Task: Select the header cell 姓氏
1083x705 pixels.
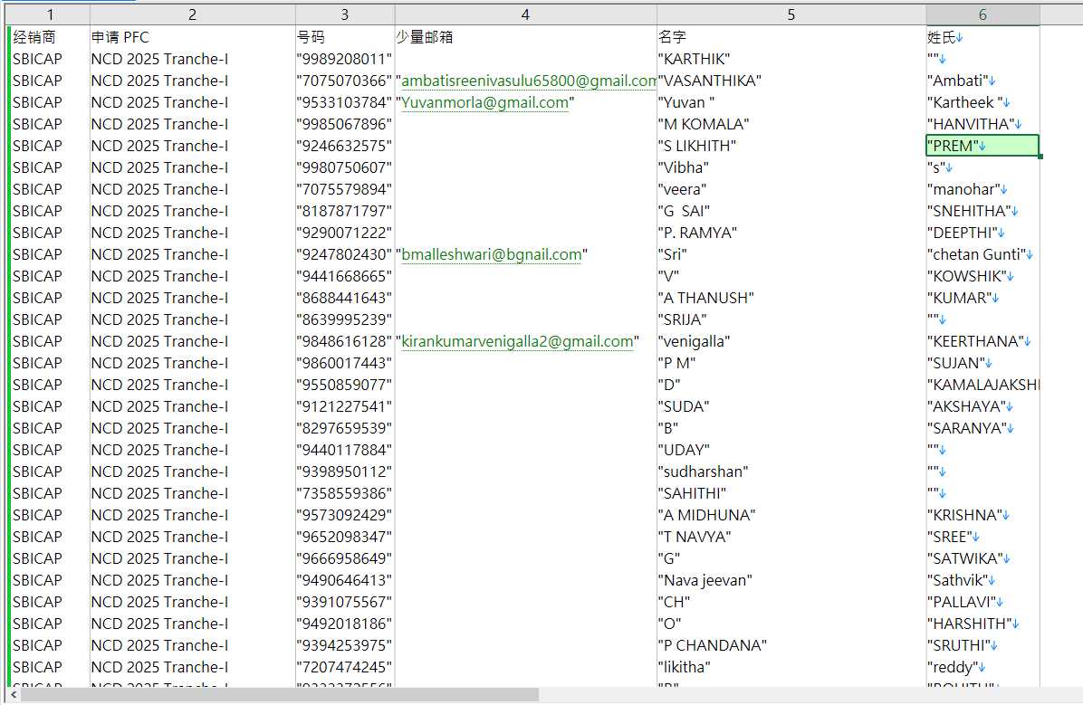Action: pyautogui.click(x=982, y=37)
